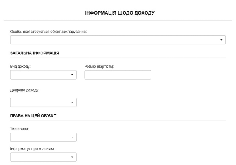
Task: Click the 'Вид доходу:' label text
Action: [x=20, y=66]
